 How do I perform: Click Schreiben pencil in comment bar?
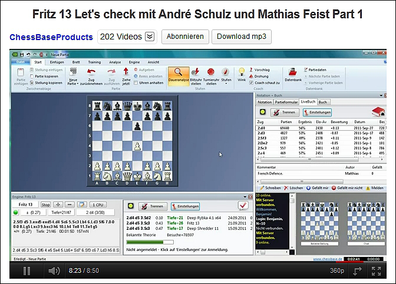point(270,188)
